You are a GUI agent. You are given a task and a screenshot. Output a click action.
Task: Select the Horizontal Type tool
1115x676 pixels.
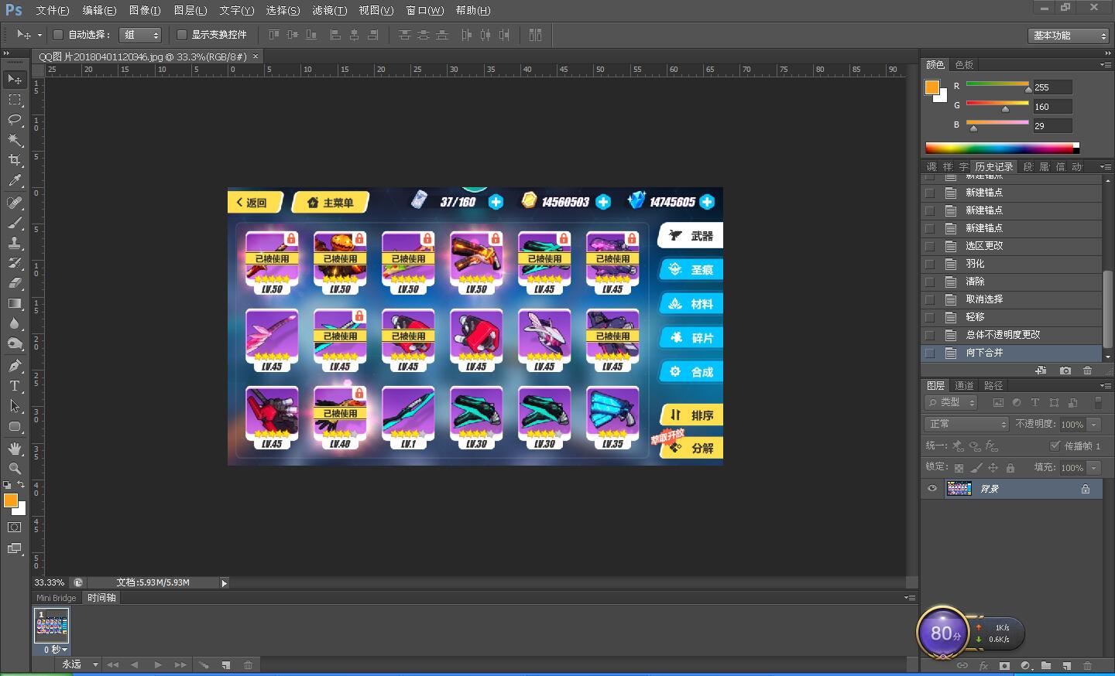pyautogui.click(x=15, y=385)
